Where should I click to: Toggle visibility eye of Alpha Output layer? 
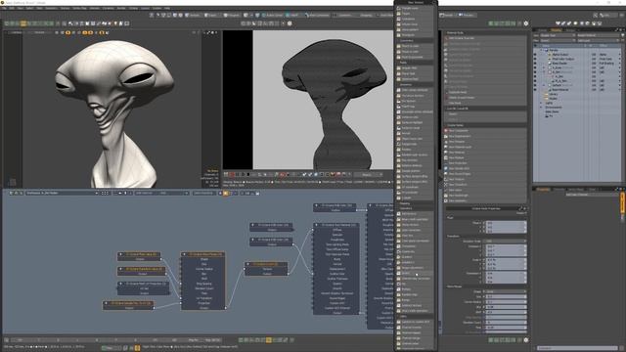click(535, 55)
